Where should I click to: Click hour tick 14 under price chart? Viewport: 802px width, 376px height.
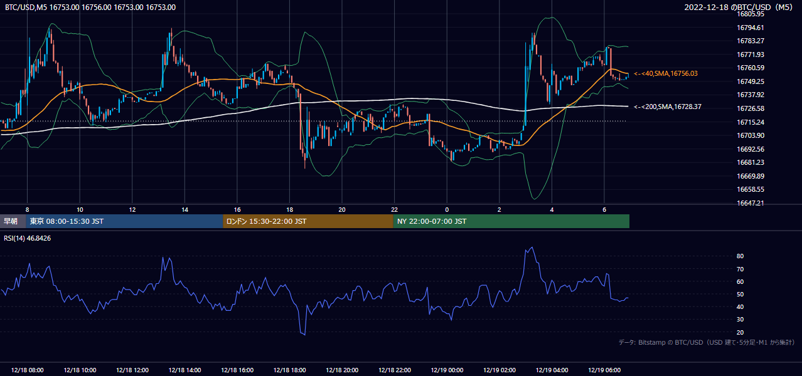(x=184, y=209)
